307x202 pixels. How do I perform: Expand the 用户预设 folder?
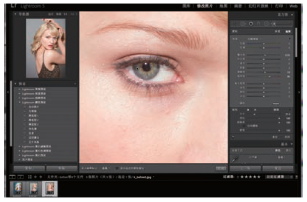coord(19,160)
